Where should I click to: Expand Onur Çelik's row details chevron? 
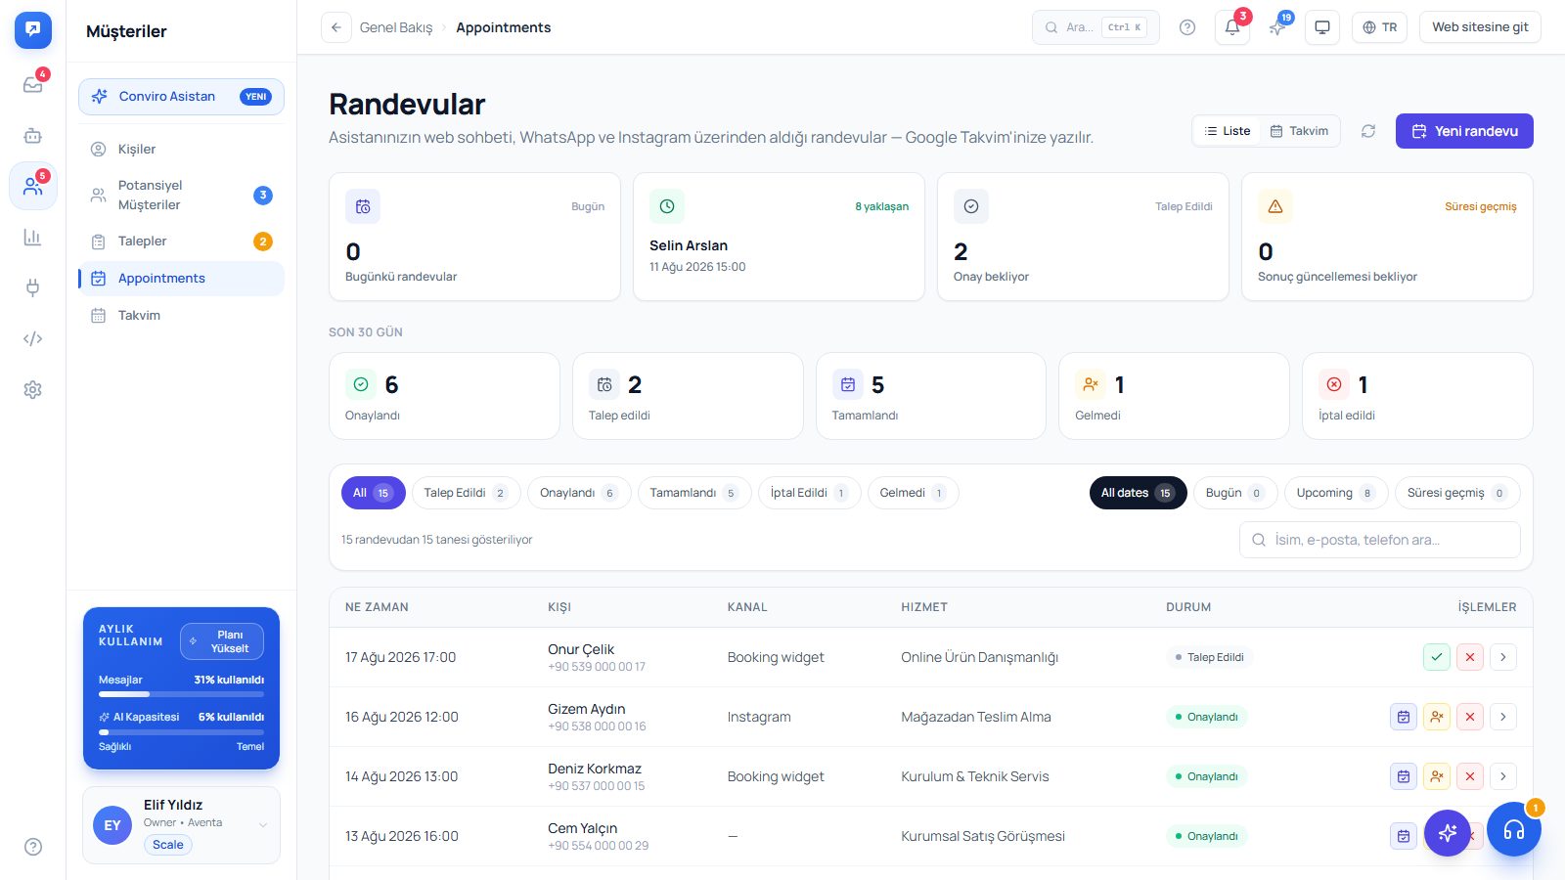click(x=1503, y=657)
